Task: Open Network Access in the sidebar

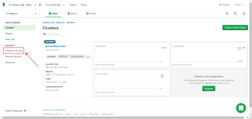Action: point(13,57)
